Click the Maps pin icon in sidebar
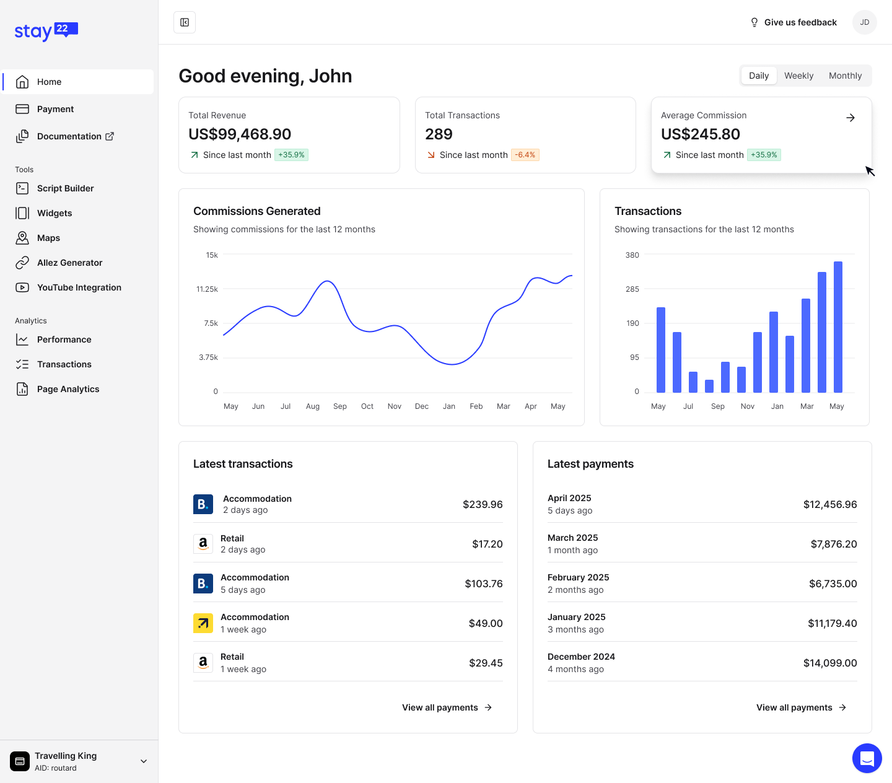The width and height of the screenshot is (892, 783). point(22,238)
